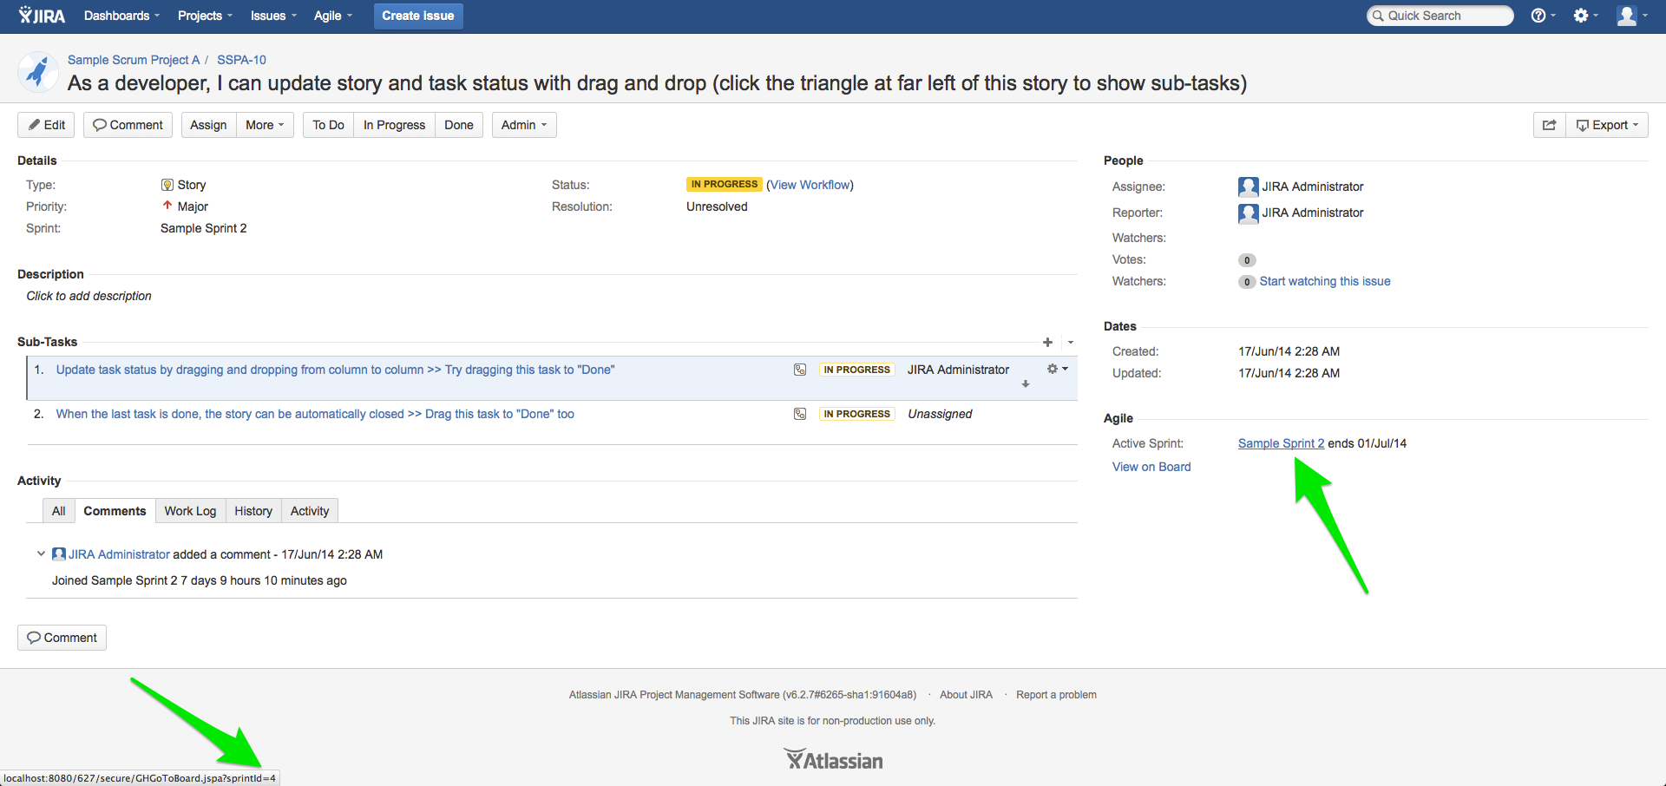Click the top Comment button
Viewport: 1666px width, 786px height.
(x=128, y=125)
